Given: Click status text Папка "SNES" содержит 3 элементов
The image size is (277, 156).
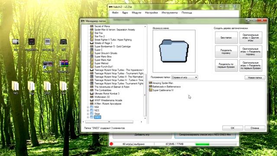Looking at the screenshot, I should [104, 128].
